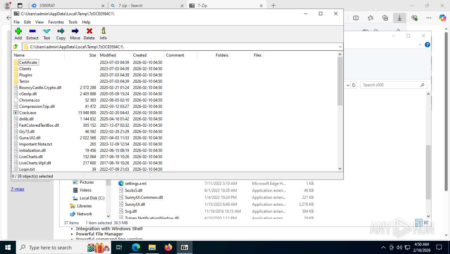
Task: Refresh the File Explorer location
Action: coord(354,85)
